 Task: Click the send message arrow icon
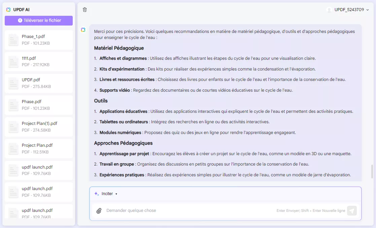[x=351, y=211]
